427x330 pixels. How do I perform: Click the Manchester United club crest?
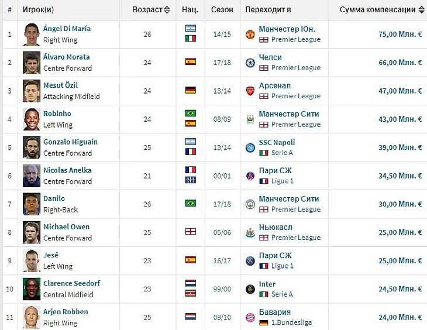pos(250,35)
